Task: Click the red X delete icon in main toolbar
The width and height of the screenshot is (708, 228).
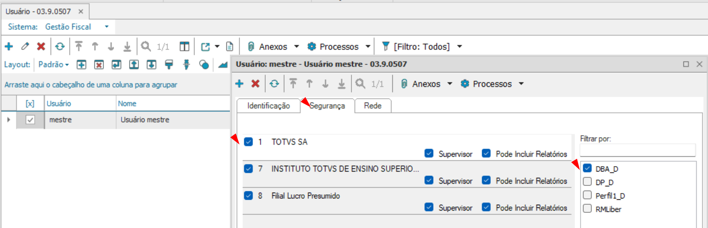Action: [41, 46]
